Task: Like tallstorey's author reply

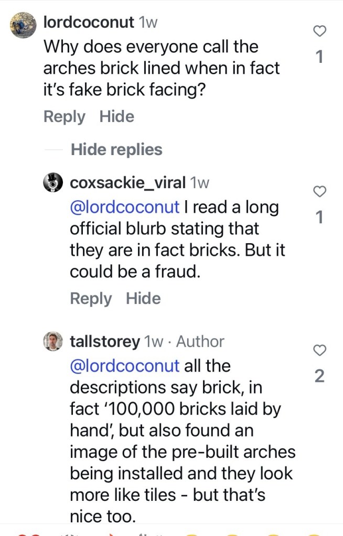Action: point(319,349)
